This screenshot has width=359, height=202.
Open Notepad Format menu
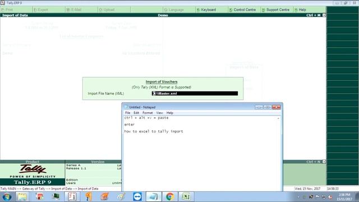click(148, 113)
